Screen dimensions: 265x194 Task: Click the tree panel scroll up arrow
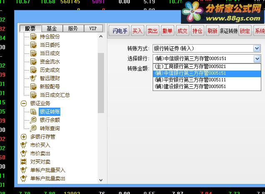point(101,36)
